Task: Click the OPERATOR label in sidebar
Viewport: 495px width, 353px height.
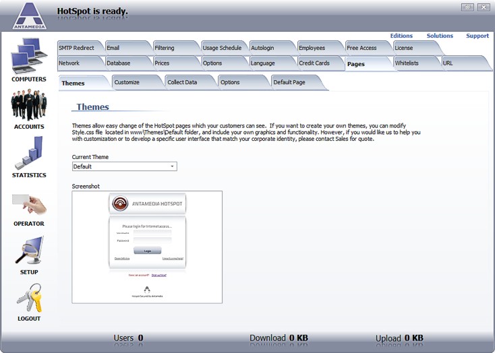Action: pyautogui.click(x=29, y=224)
